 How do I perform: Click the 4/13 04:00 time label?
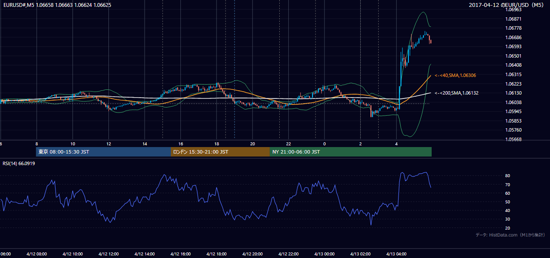(x=396, y=254)
